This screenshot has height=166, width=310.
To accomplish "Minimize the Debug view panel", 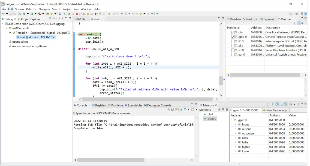I will click(x=66, y=18).
